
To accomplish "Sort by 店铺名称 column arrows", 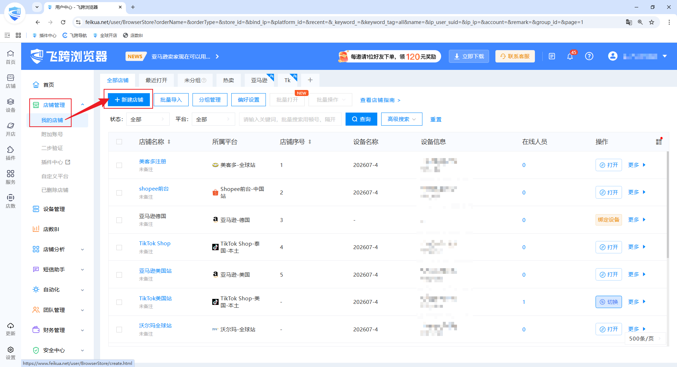I will click(169, 142).
